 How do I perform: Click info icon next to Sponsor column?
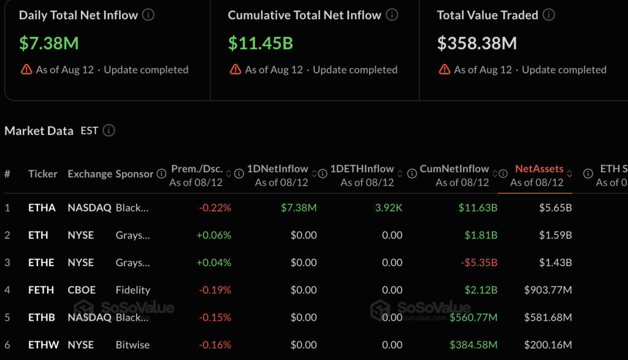(x=161, y=174)
